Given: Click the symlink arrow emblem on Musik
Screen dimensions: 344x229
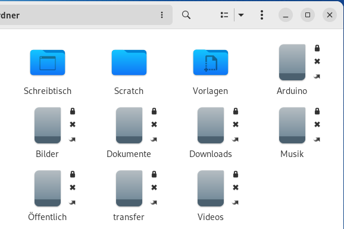Looking at the screenshot, I should pyautogui.click(x=317, y=139).
